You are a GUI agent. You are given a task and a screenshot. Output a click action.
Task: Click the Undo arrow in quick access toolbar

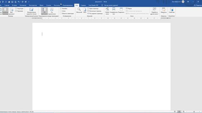pos(19,2)
